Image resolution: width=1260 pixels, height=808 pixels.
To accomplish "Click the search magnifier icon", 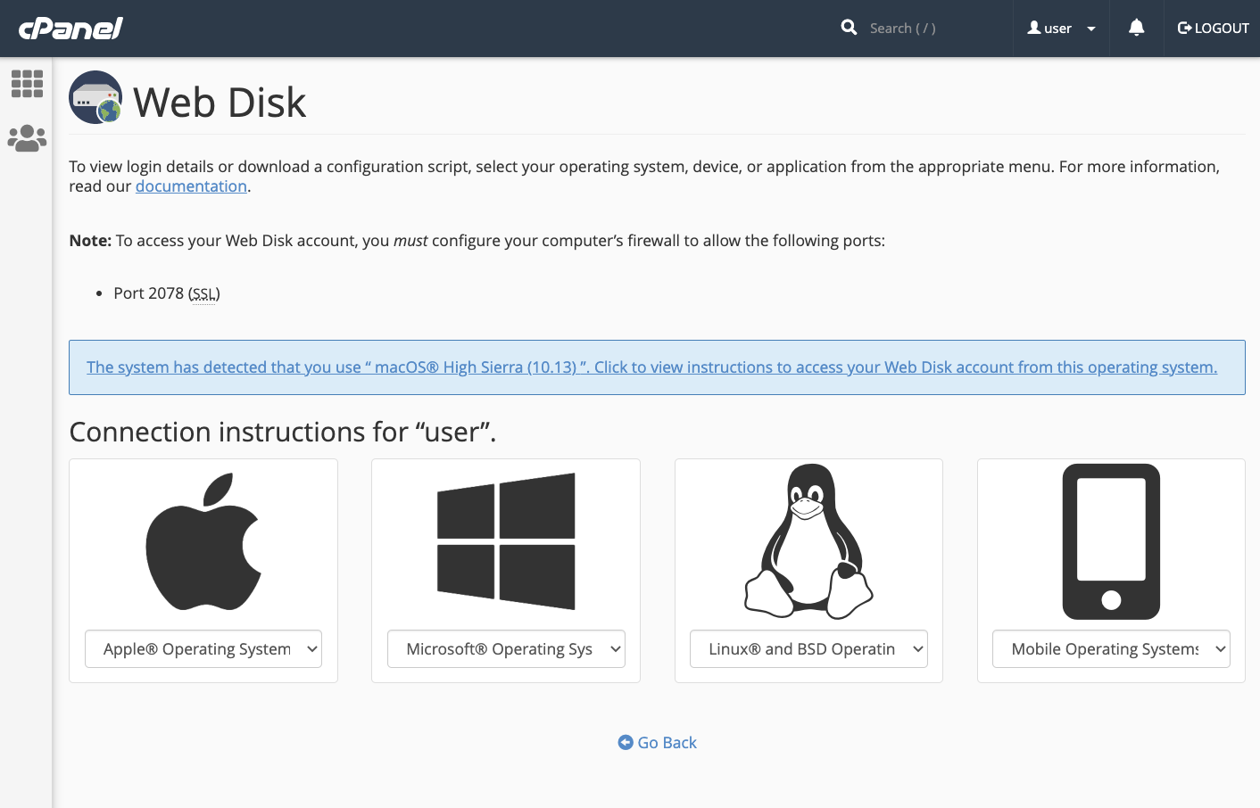I will pyautogui.click(x=849, y=28).
